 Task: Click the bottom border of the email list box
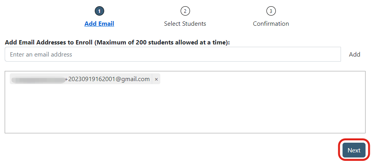click(185, 133)
